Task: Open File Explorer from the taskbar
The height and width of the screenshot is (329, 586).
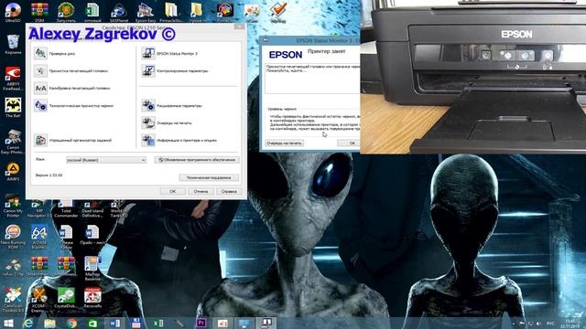Action: click(x=49, y=323)
